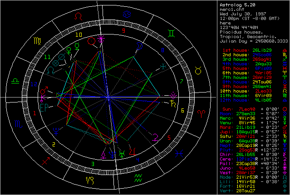
Task: Click the green Libra sign on the outer ring
Action: 15,81
